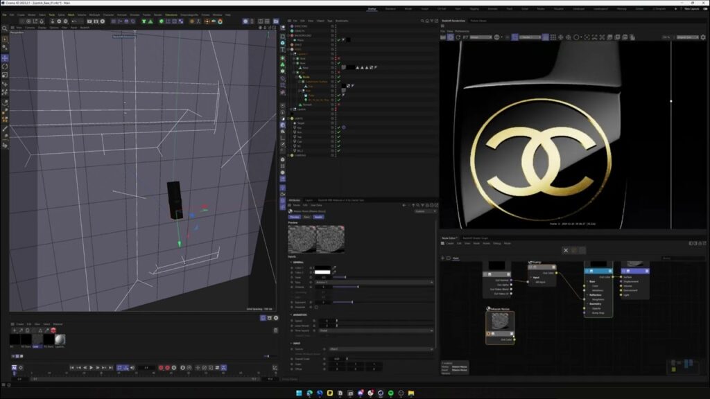Toggle enable check on Rim light row
710x399 pixels.
pos(338,132)
